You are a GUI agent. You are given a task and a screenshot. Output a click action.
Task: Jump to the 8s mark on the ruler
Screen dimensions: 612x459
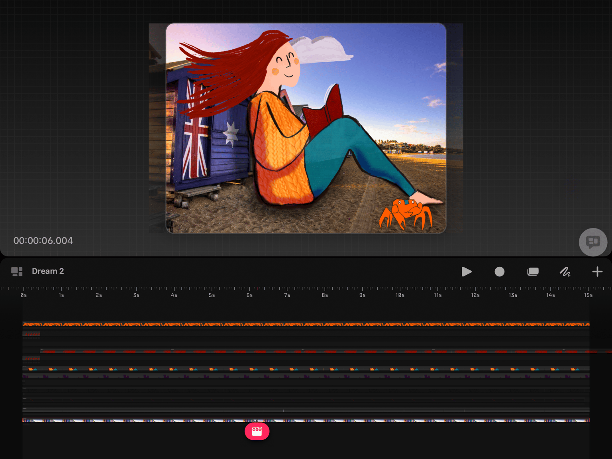325,295
